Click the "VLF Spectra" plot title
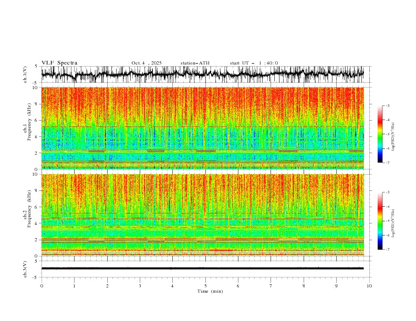Image resolution: width=416 pixels, height=321 pixels. 59,63
